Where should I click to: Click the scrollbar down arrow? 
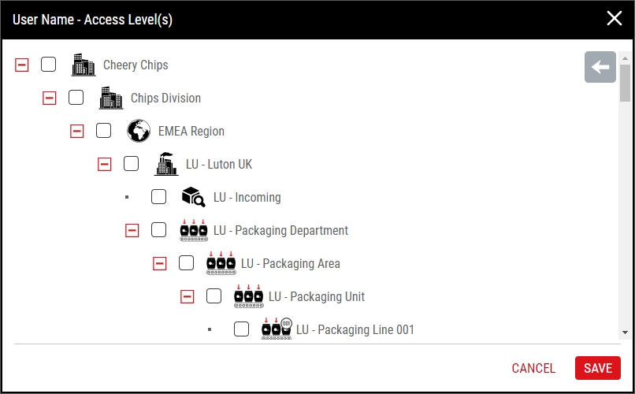point(625,333)
